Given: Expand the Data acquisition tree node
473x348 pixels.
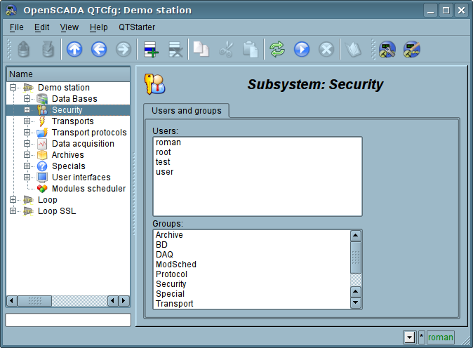Looking at the screenshot, I should 27,144.
